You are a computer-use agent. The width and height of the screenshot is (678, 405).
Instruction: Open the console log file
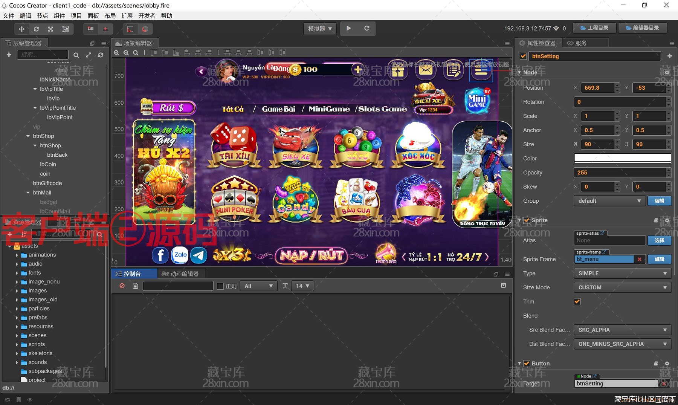(135, 286)
